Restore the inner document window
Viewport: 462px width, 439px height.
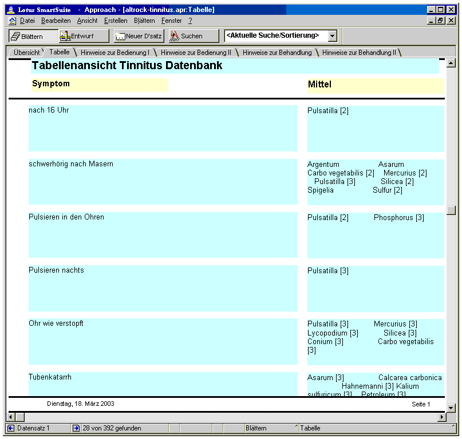[440, 21]
